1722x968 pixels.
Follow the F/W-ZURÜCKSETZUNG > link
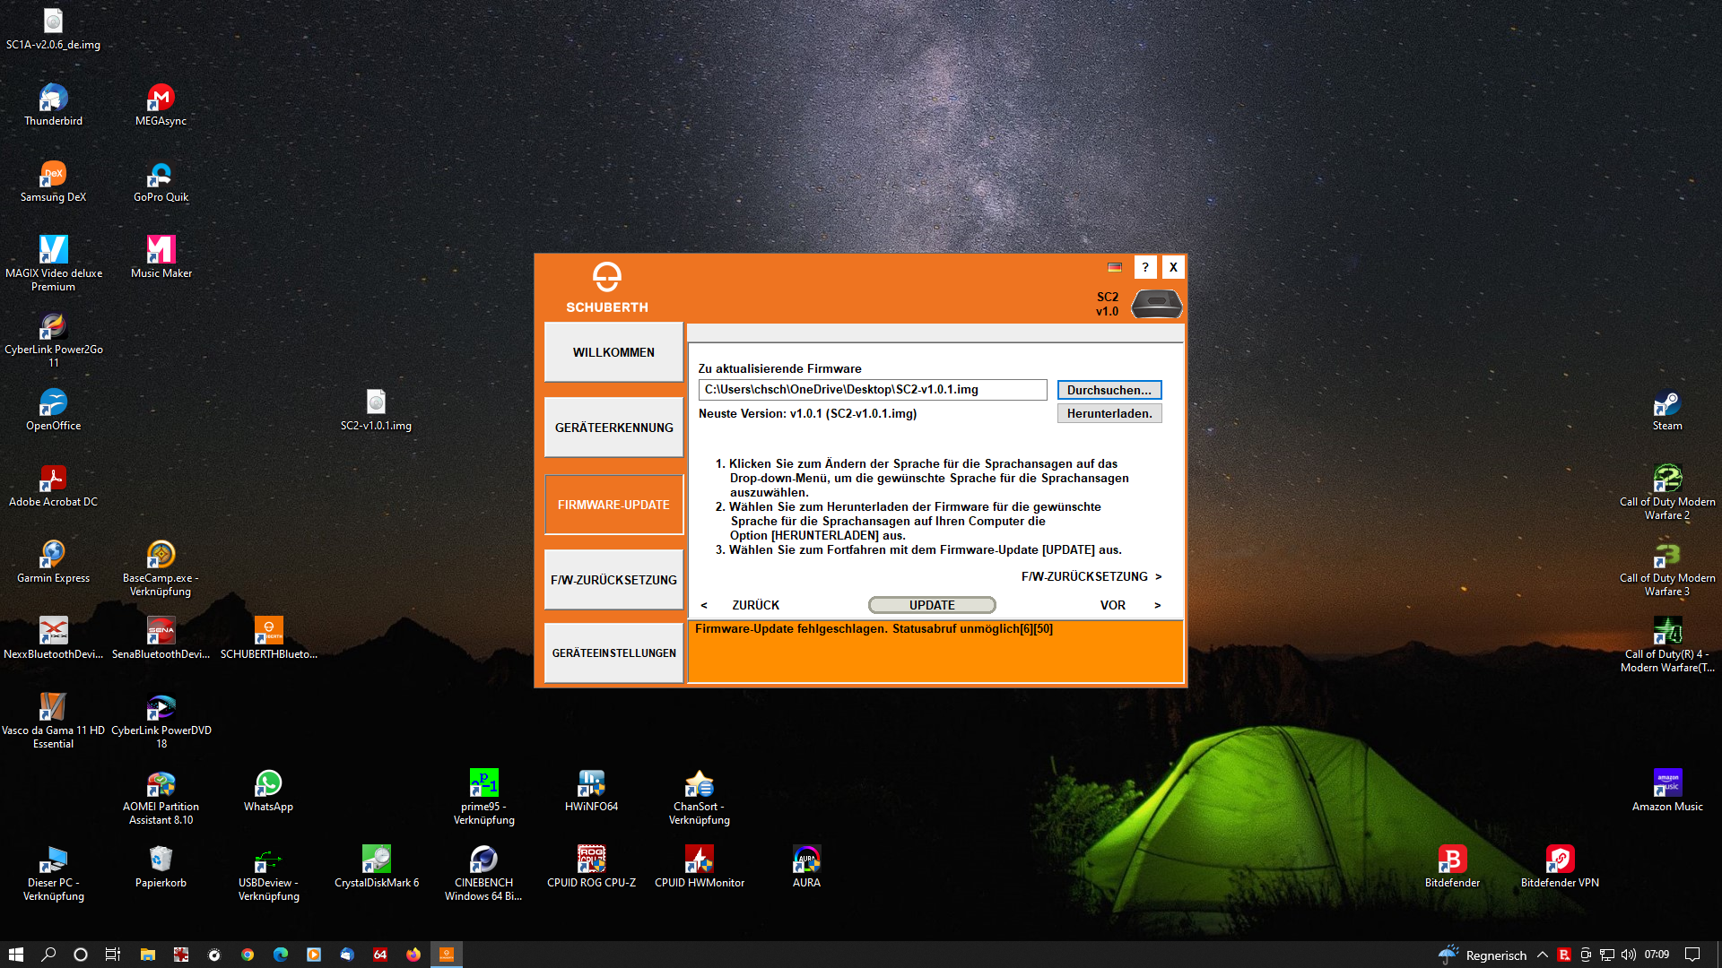click(x=1091, y=576)
